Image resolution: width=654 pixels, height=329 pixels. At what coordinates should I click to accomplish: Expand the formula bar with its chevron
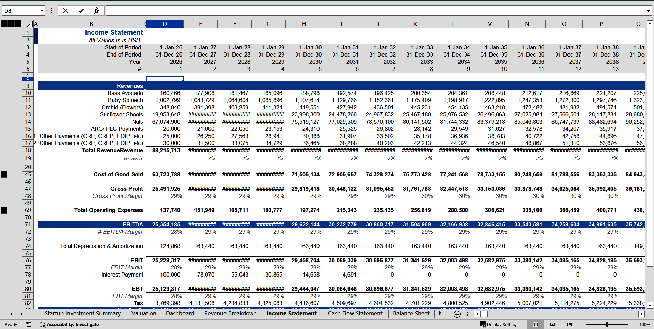pos(649,11)
